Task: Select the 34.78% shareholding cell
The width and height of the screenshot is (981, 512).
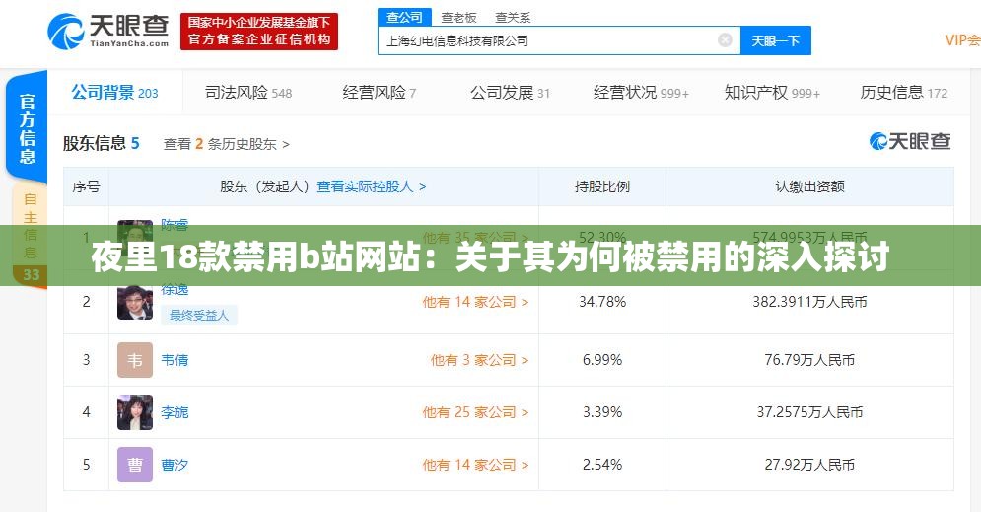Action: pos(602,302)
